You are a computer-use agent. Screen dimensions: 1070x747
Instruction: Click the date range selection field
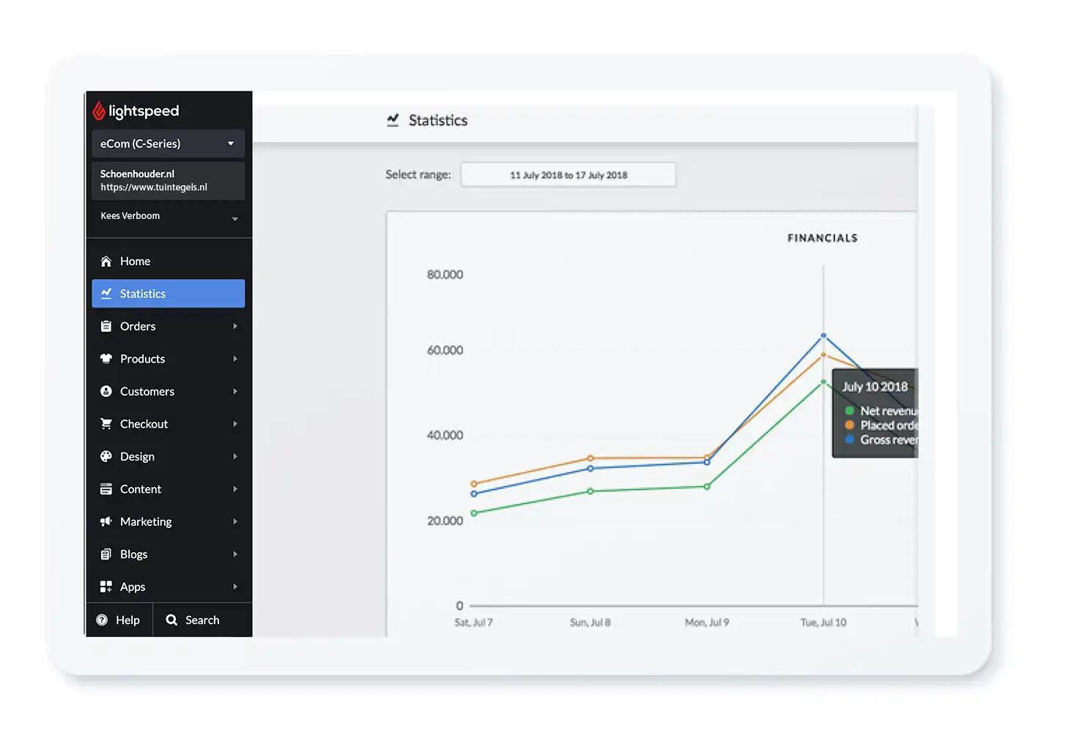click(568, 175)
